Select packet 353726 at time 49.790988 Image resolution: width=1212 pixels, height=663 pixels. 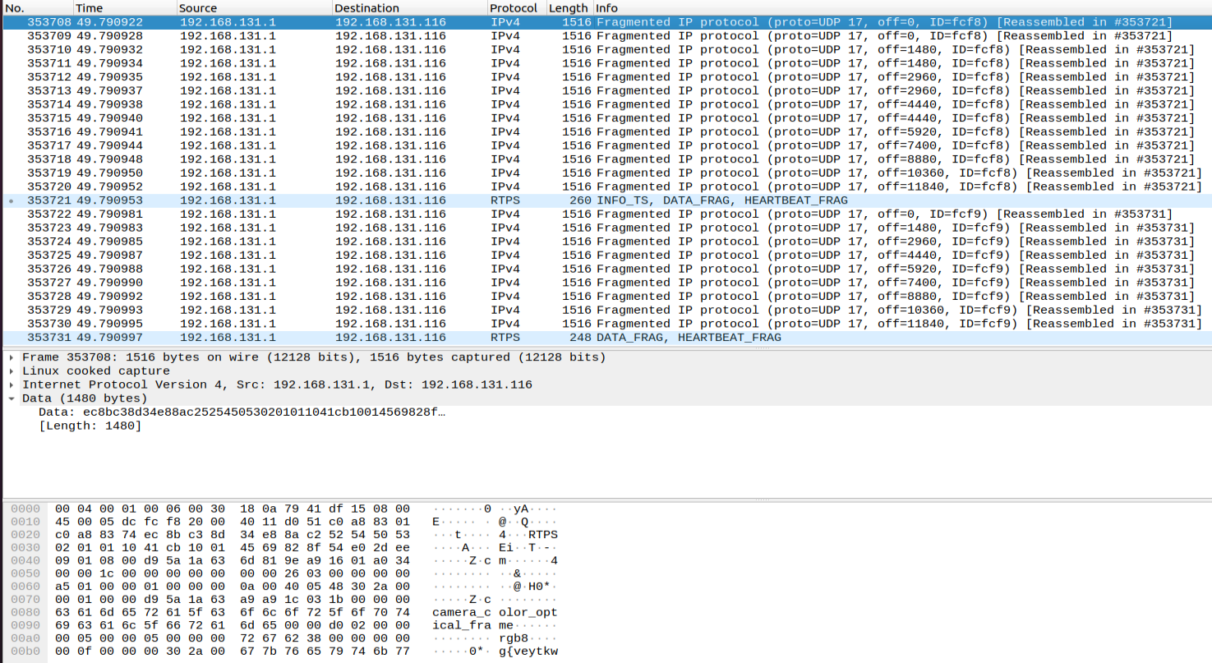click(x=606, y=269)
